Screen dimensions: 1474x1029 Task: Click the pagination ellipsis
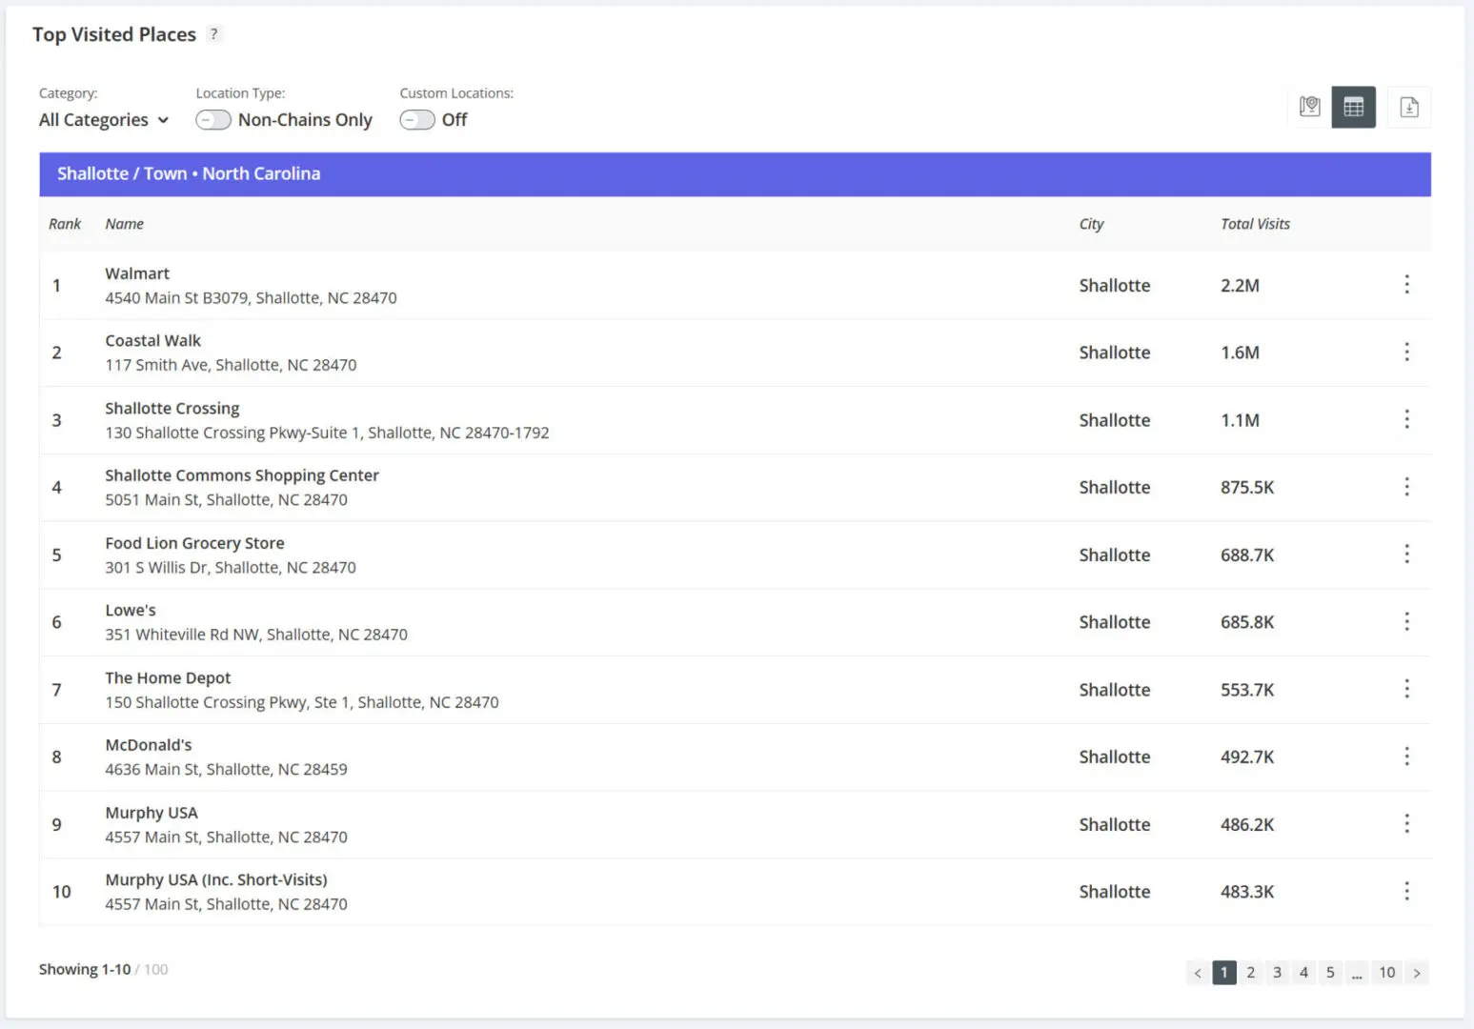[x=1358, y=973]
